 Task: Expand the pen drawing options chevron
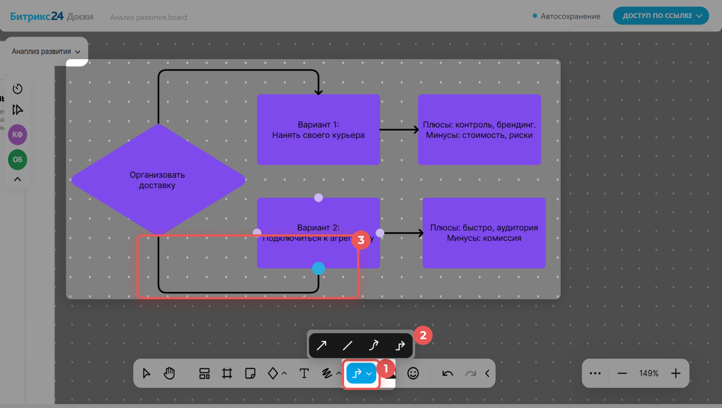pos(338,373)
